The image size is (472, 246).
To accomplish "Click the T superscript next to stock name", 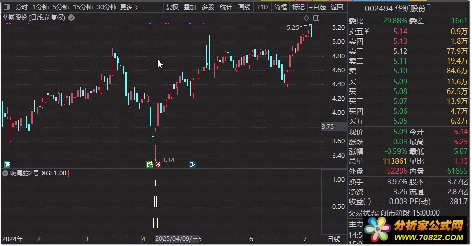I will [x=429, y=6].
